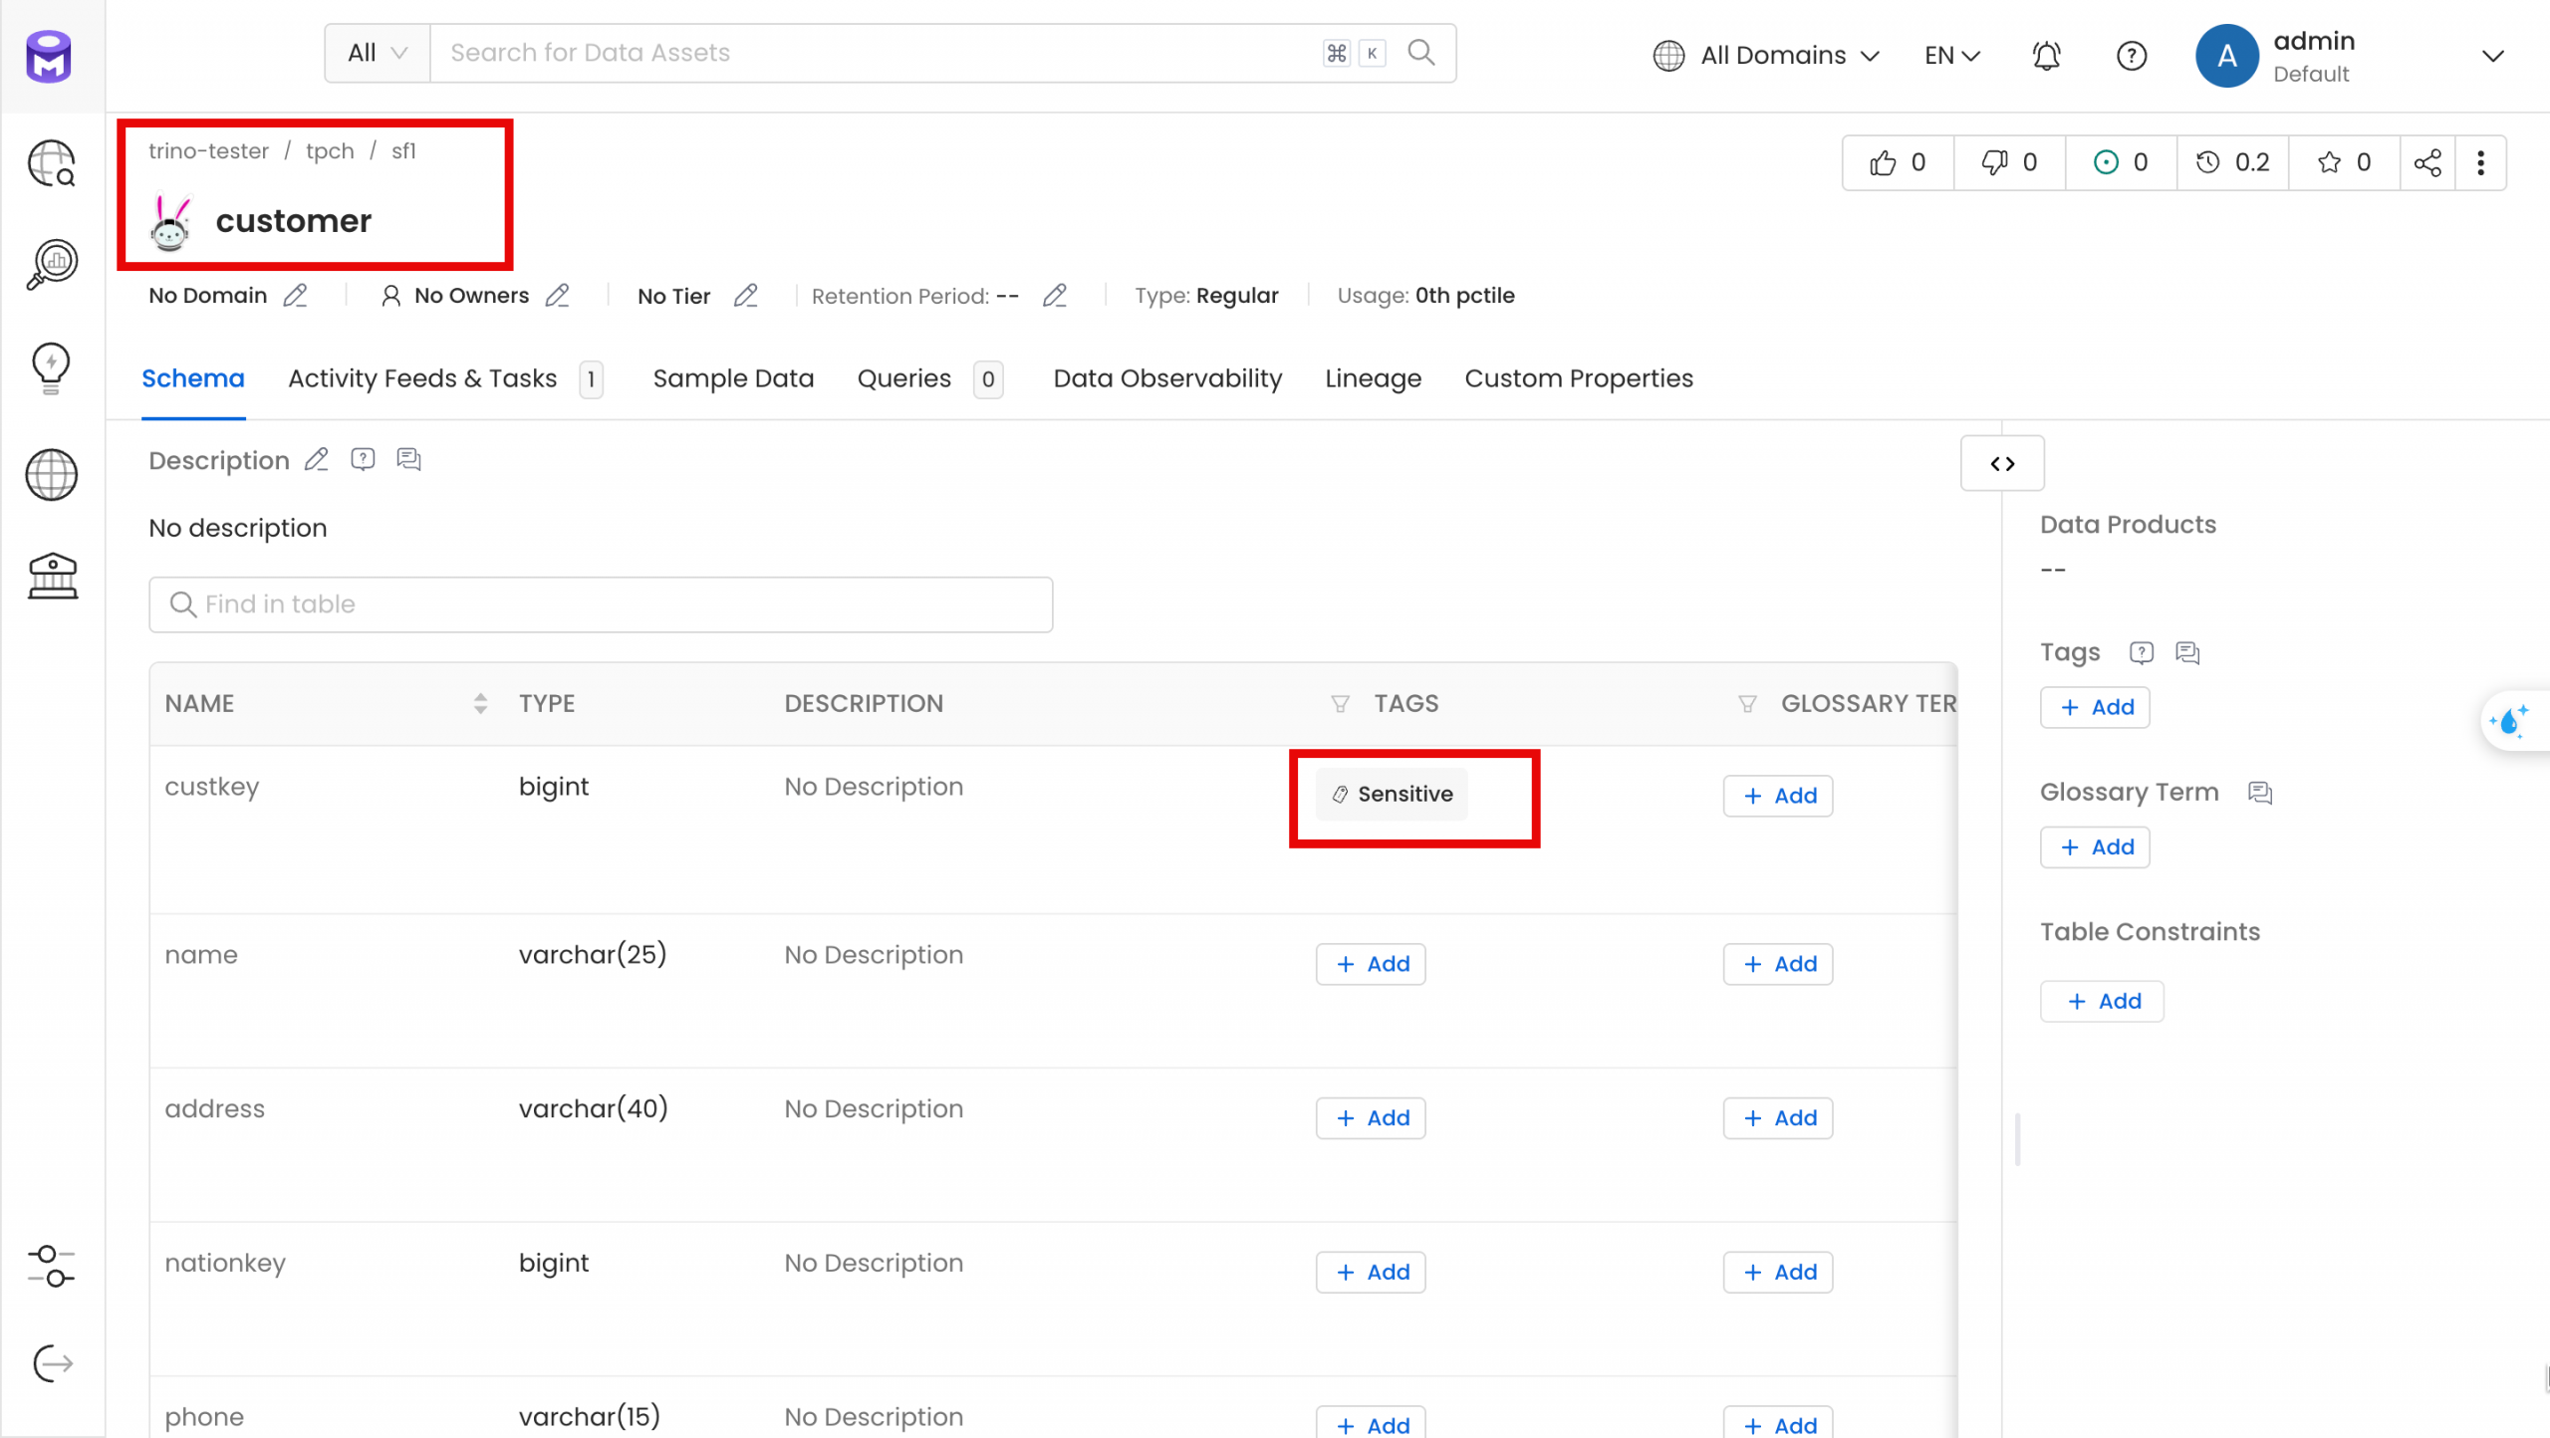Edit description with pencil icon
2550x1438 pixels.
316,460
